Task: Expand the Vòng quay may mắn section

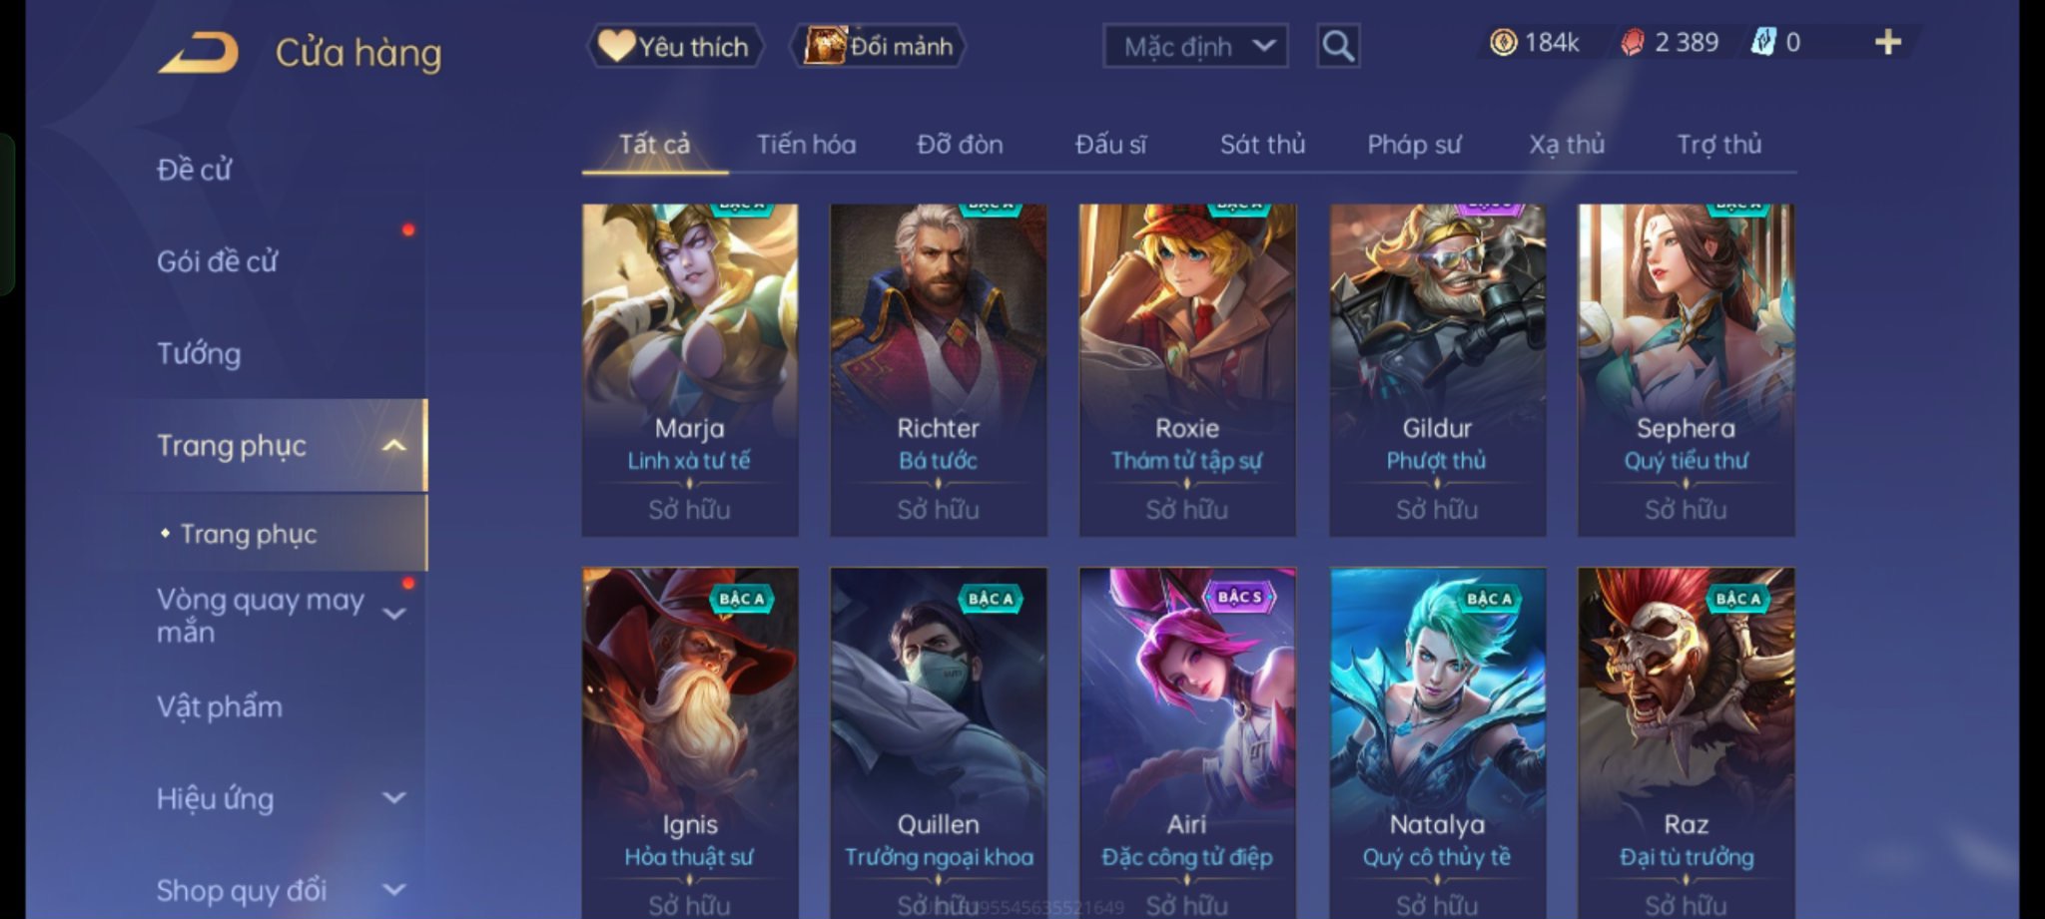Action: click(x=394, y=614)
